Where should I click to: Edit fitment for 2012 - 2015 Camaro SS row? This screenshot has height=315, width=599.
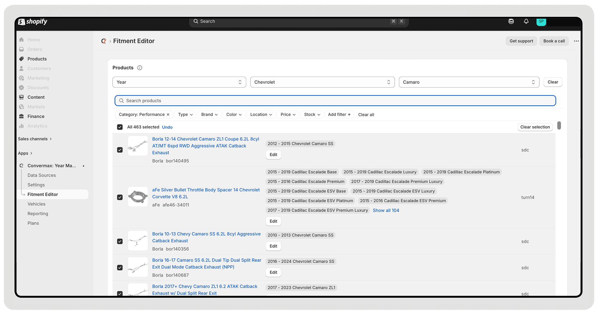click(x=273, y=155)
